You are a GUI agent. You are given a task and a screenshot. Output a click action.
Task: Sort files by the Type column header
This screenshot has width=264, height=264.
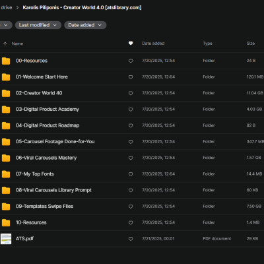click(207, 44)
